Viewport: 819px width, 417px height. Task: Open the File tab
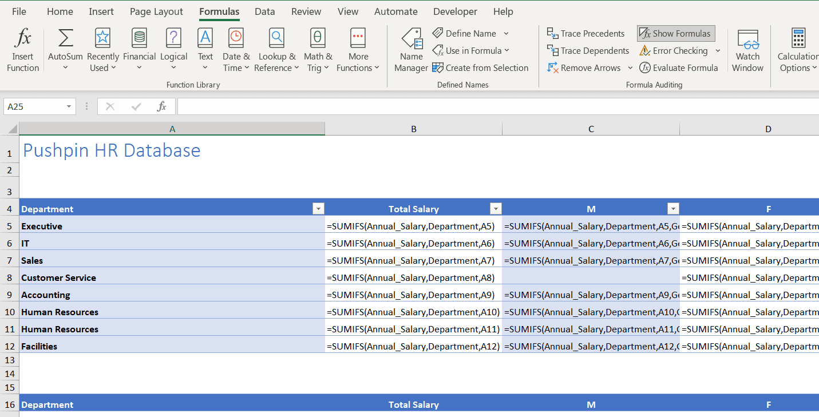point(19,11)
